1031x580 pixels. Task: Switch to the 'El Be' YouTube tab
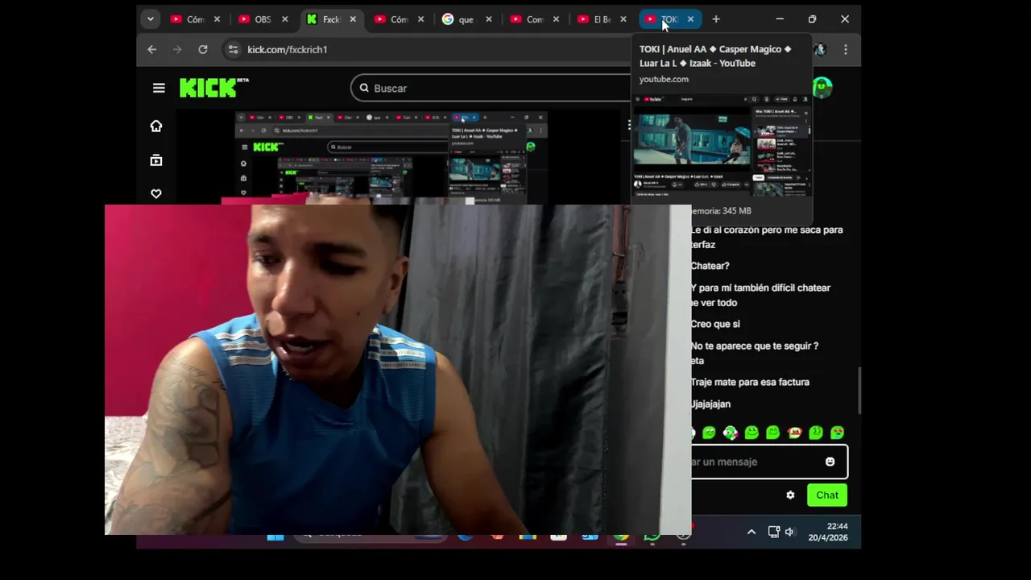click(602, 19)
